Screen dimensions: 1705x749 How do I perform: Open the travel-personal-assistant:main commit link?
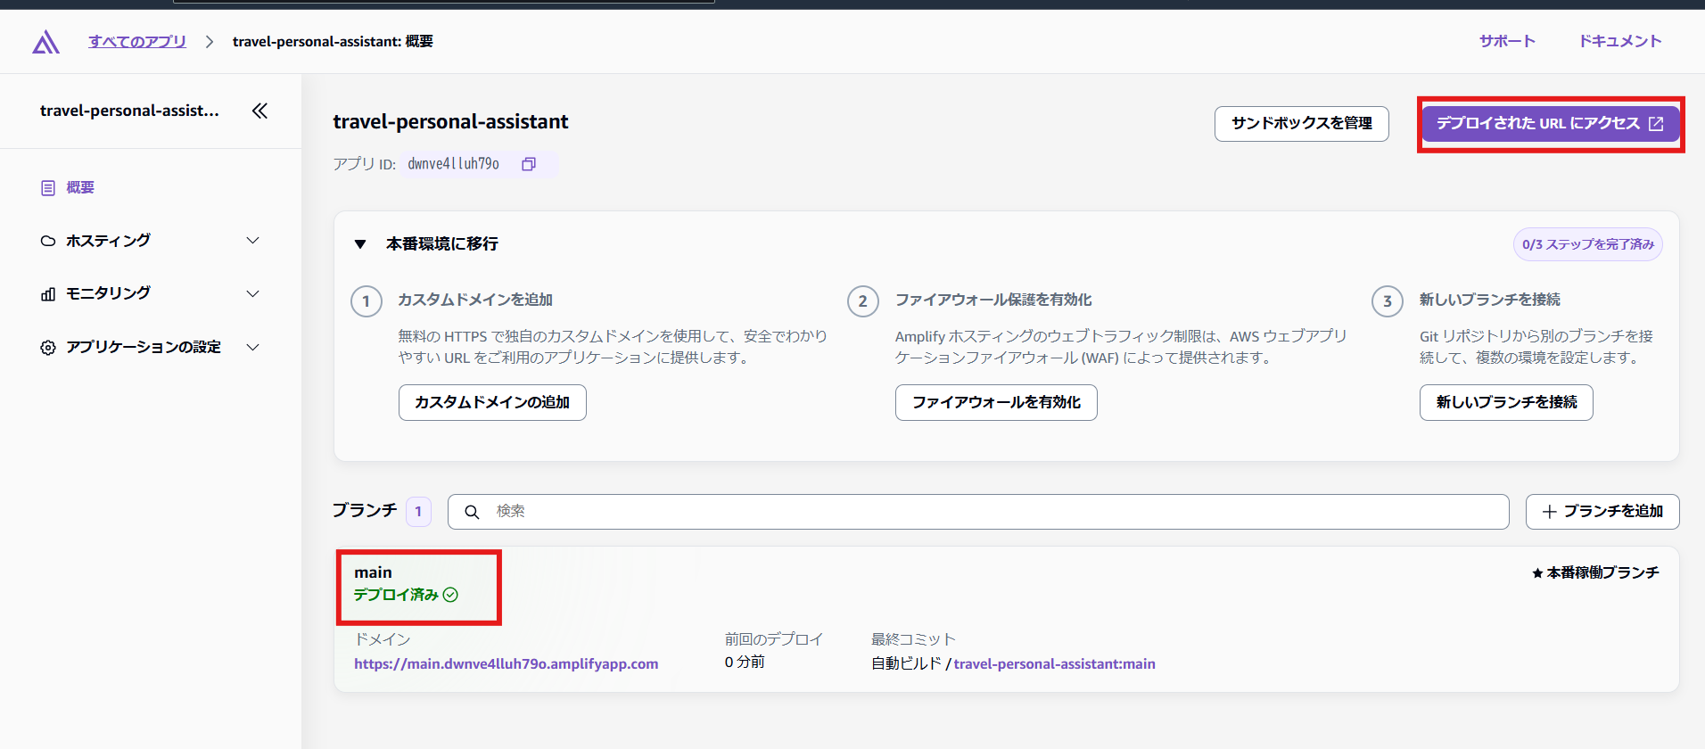pyautogui.click(x=1054, y=663)
